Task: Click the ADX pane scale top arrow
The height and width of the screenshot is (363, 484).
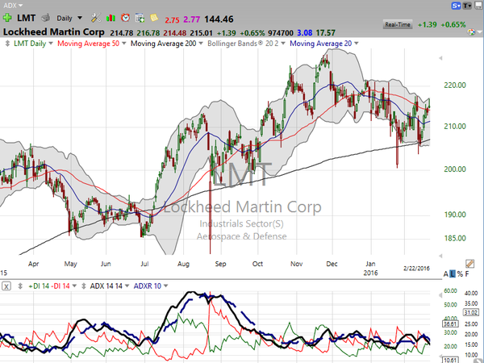Action: (x=440, y=295)
